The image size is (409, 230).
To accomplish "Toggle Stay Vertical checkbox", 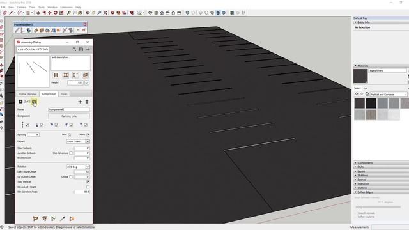I will tap(88, 181).
